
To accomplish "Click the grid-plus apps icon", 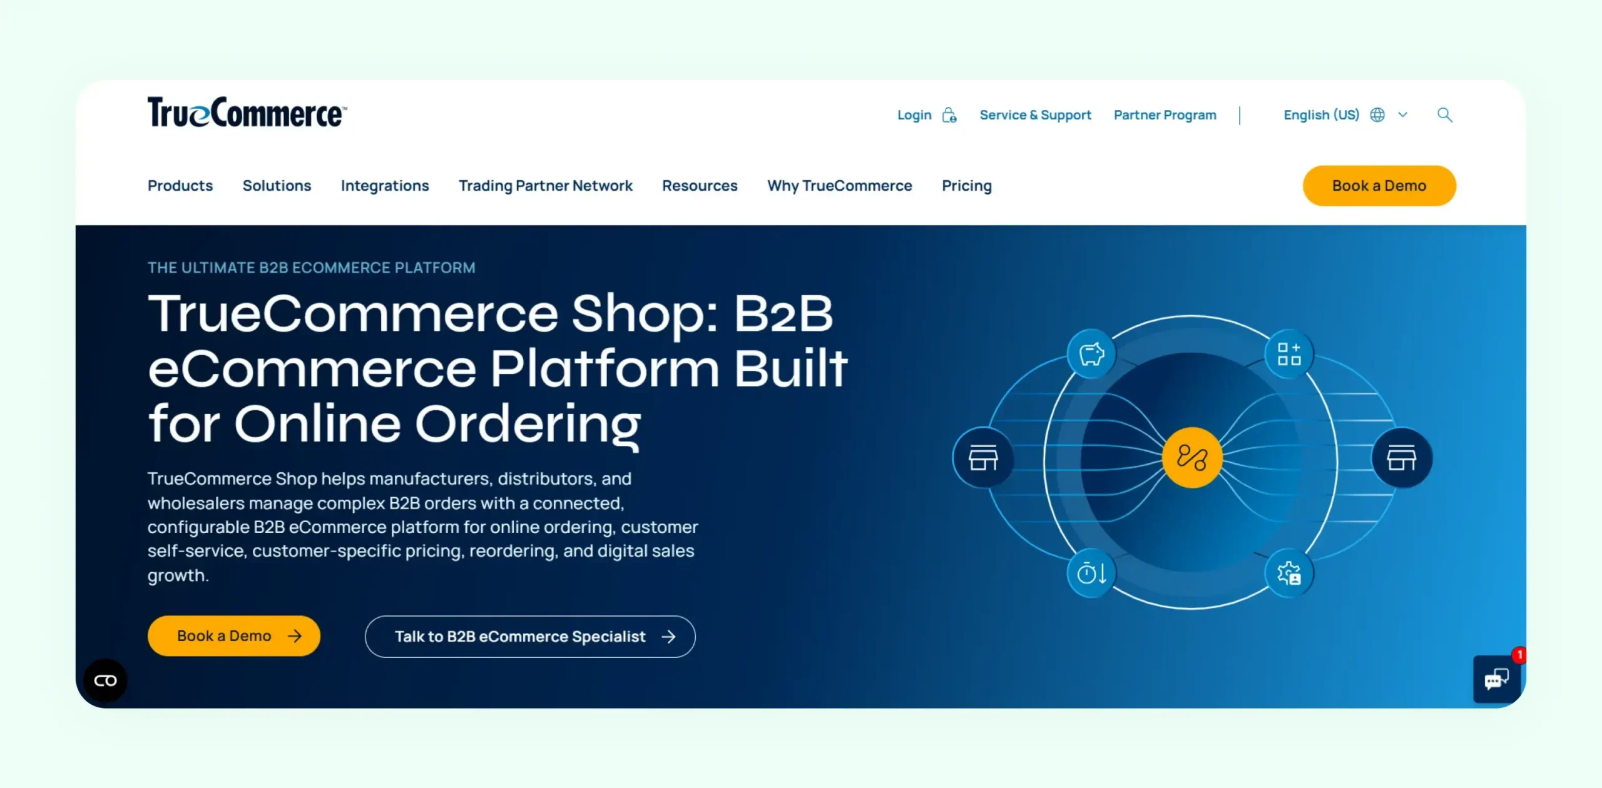I will (1289, 354).
